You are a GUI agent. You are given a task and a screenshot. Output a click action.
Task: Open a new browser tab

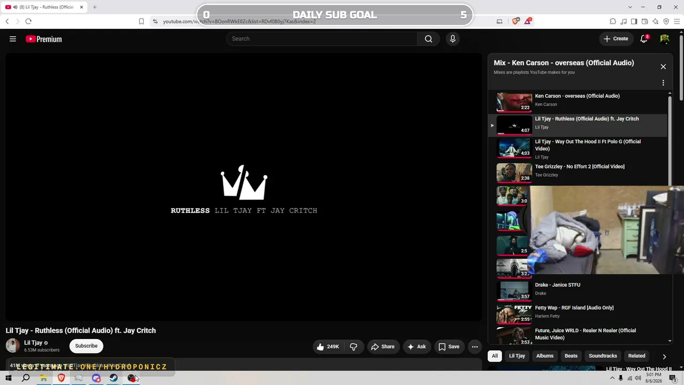(x=95, y=7)
